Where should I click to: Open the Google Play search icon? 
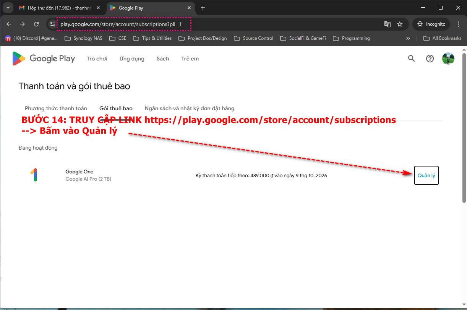point(411,59)
